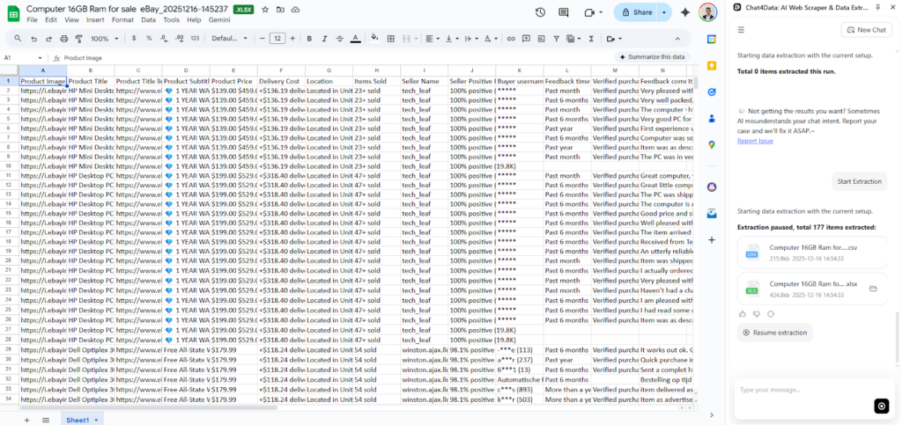The height and width of the screenshot is (425, 902).
Task: Open folder for the xlsx file
Action: (873, 289)
